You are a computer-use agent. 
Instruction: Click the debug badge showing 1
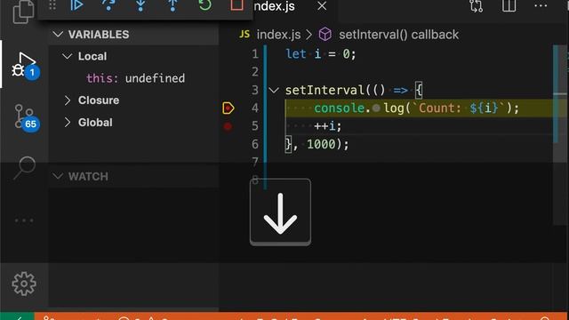32,73
